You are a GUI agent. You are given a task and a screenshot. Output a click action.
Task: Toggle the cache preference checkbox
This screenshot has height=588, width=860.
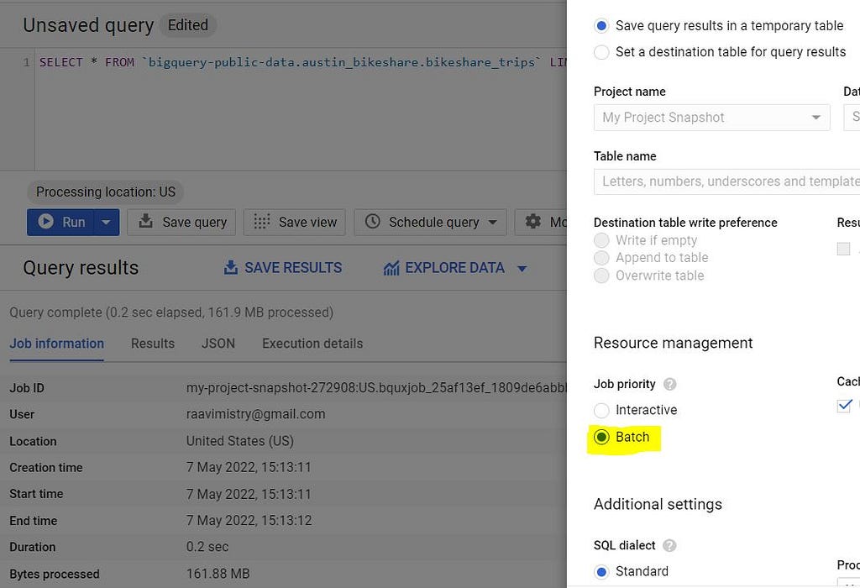[844, 406]
